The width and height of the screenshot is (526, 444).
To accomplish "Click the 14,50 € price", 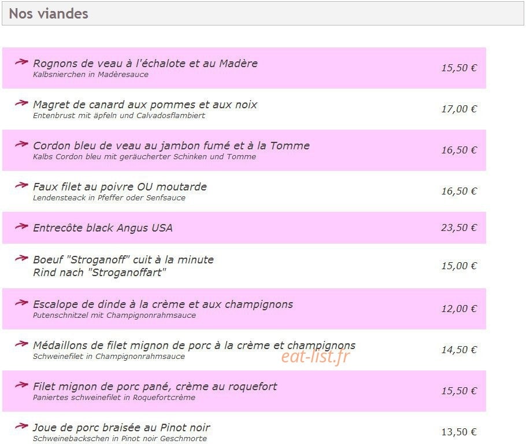I will pyautogui.click(x=459, y=350).
